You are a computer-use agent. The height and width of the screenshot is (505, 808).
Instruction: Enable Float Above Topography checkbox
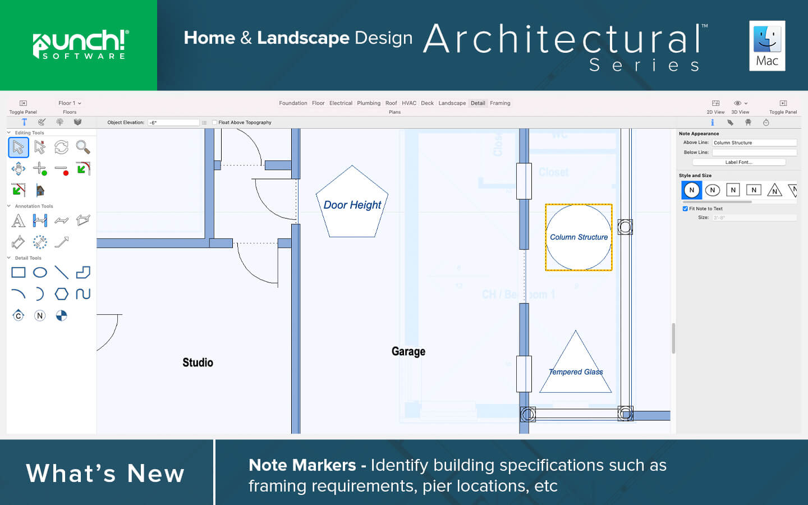click(214, 122)
